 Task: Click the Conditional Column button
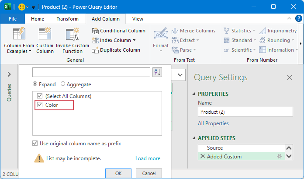119,31
